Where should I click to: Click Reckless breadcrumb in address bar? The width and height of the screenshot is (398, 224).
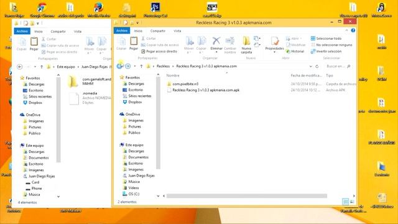pos(163,67)
